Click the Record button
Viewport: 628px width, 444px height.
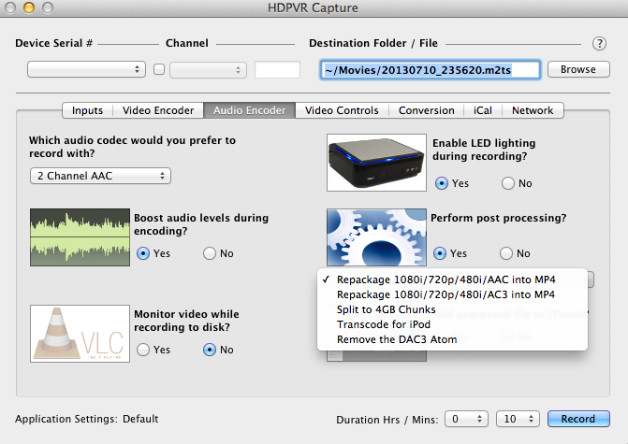[x=578, y=419]
